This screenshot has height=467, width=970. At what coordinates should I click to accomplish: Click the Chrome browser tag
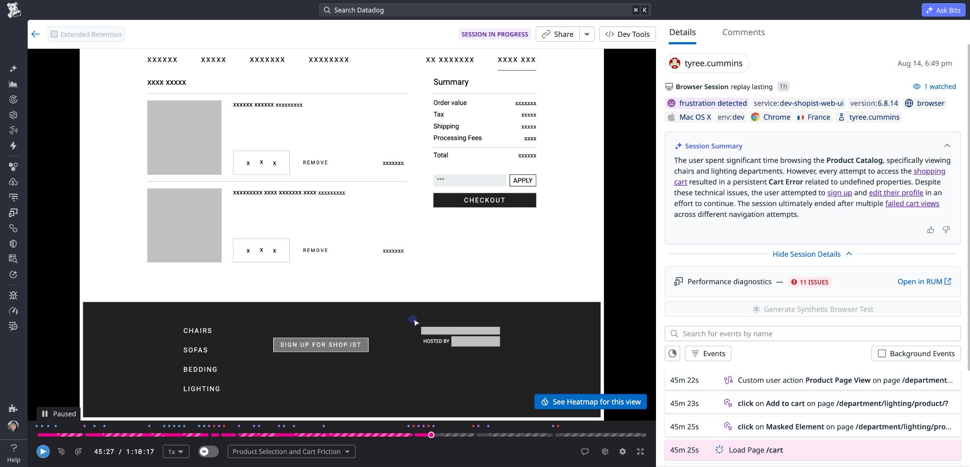[x=771, y=117]
